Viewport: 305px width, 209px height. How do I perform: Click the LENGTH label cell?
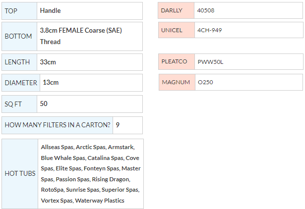pyautogui.click(x=19, y=62)
